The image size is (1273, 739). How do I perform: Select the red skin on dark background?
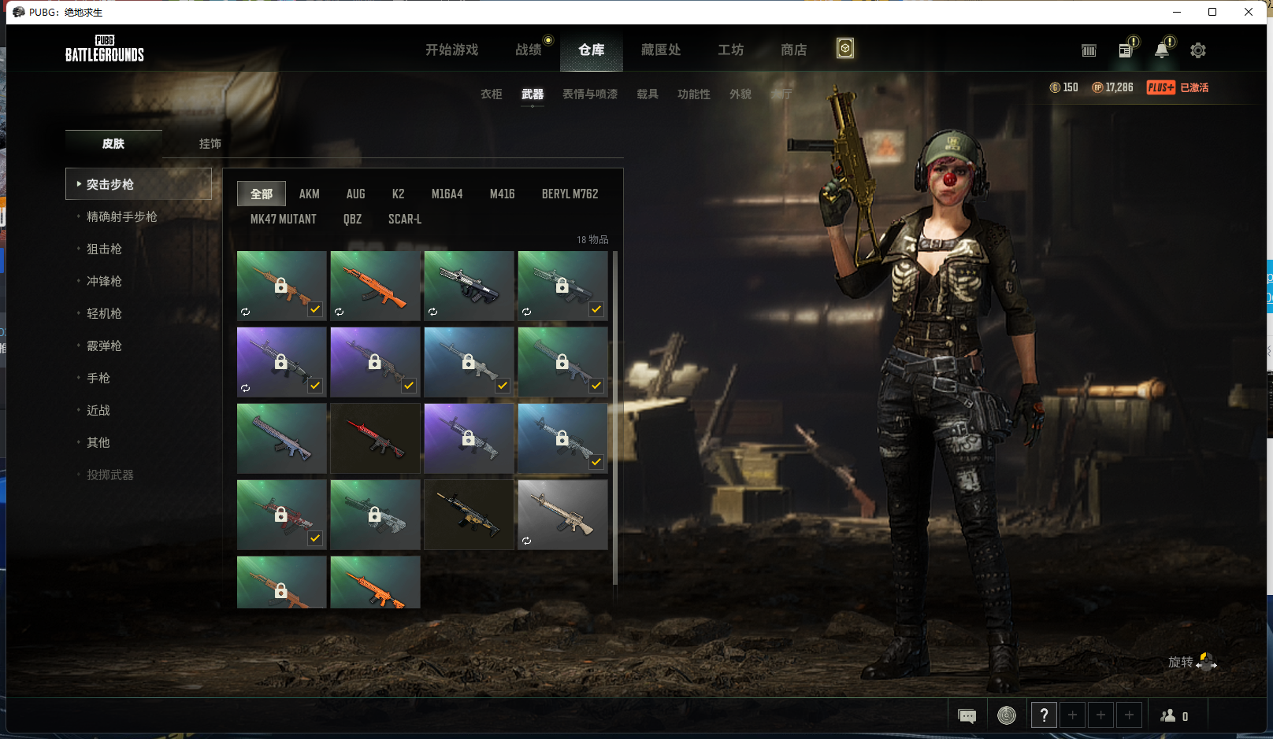pyautogui.click(x=375, y=438)
